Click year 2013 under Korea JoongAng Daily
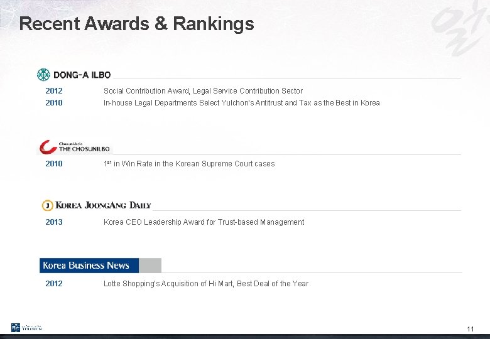Image resolution: width=490 pixels, height=339 pixels. [54, 222]
